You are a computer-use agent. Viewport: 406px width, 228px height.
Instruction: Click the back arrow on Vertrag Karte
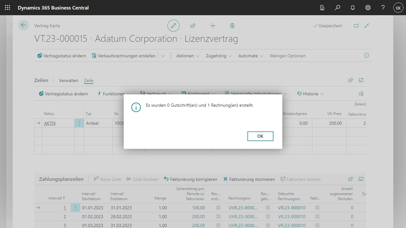[x=23, y=25]
